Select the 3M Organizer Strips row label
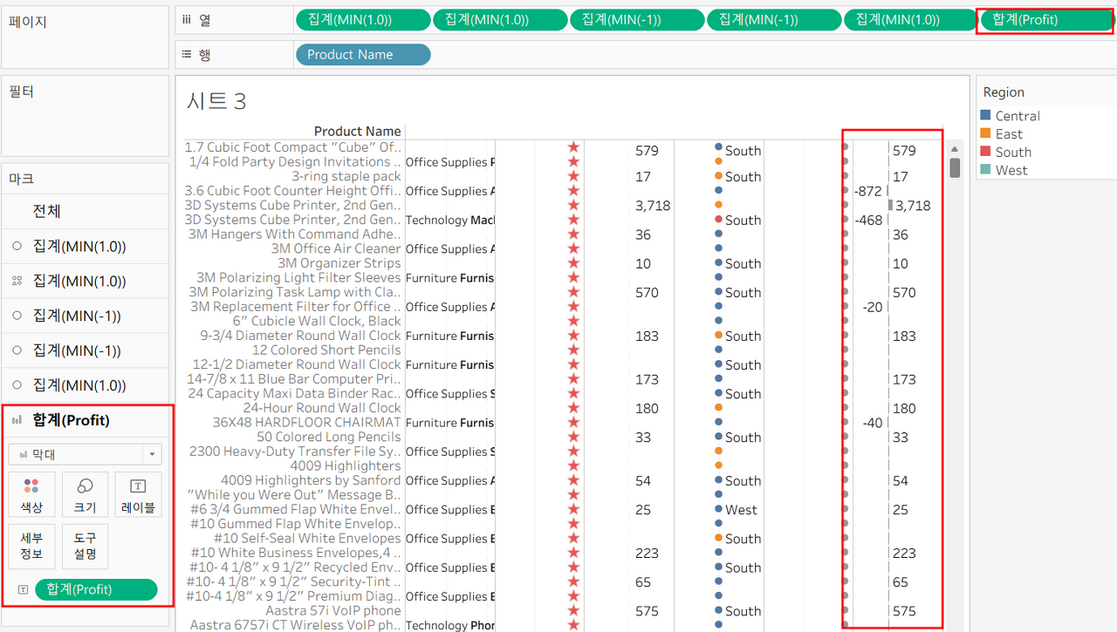This screenshot has height=632, width=1117. pyautogui.click(x=339, y=263)
